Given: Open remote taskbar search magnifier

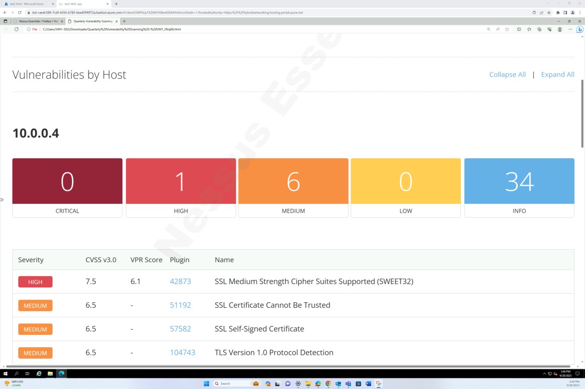Looking at the screenshot, I should pos(16,374).
